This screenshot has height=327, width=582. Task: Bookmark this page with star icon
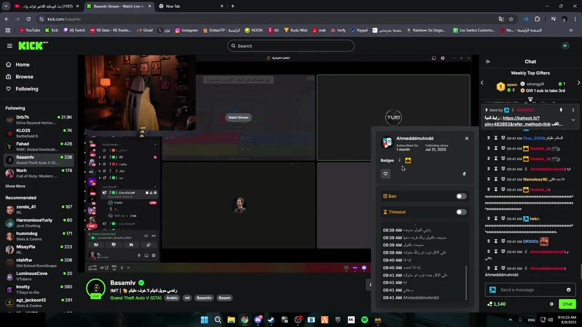click(511, 19)
